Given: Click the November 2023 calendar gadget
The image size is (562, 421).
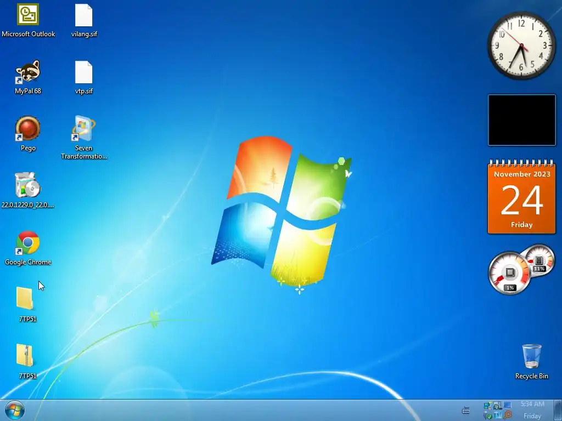Looking at the screenshot, I should (521, 197).
